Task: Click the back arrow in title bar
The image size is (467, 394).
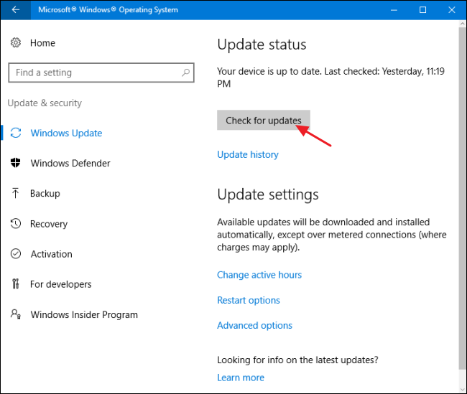Action: pos(16,10)
